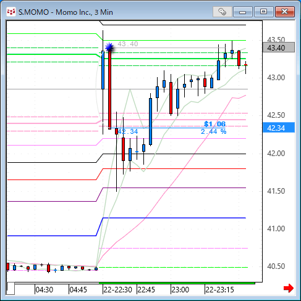Click the red horizontal line near 41.80

click(x=174, y=168)
